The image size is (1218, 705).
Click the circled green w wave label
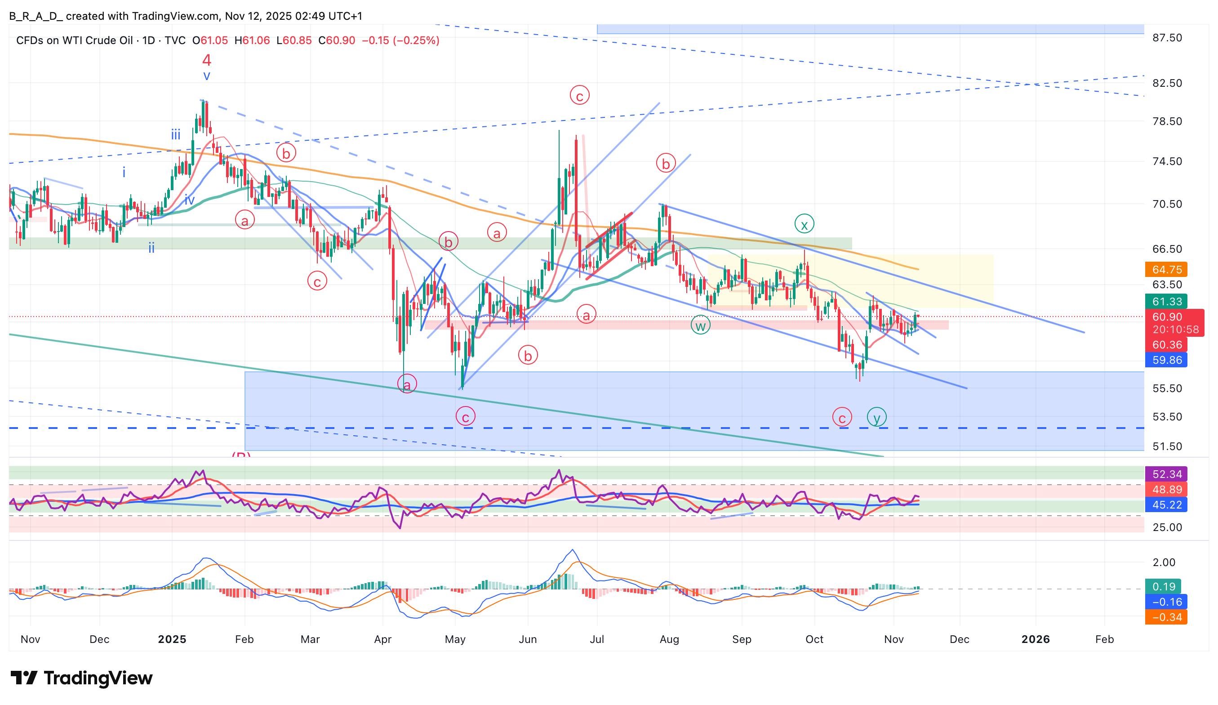tap(700, 325)
